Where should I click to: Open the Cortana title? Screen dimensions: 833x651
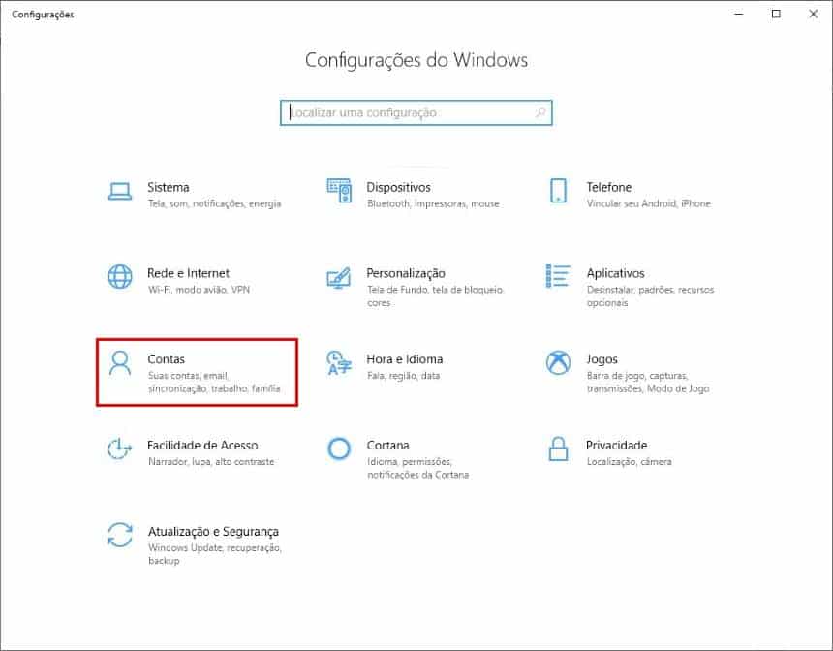pyautogui.click(x=387, y=446)
